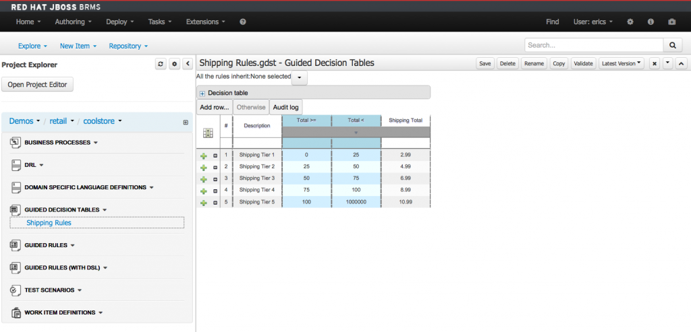
Task: Open the editor panel dropdown arrow
Action: pyautogui.click(x=667, y=64)
